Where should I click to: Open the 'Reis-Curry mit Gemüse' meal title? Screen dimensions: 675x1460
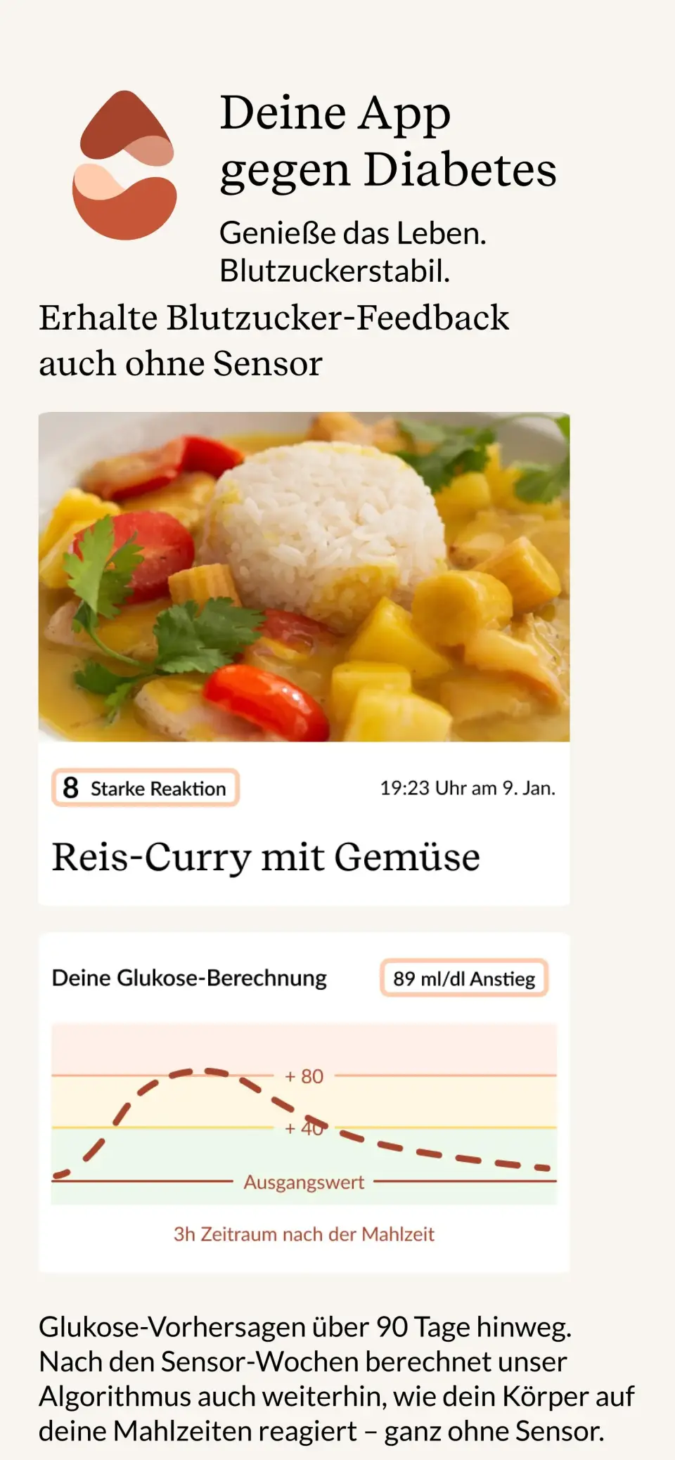tap(266, 858)
